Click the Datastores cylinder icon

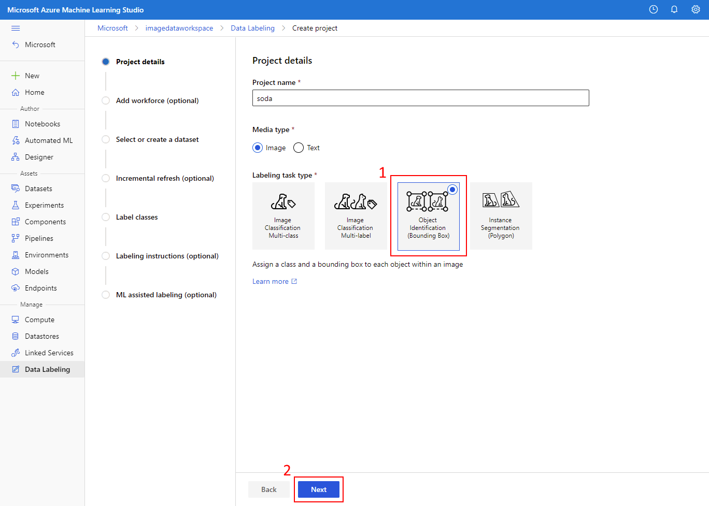[16, 336]
